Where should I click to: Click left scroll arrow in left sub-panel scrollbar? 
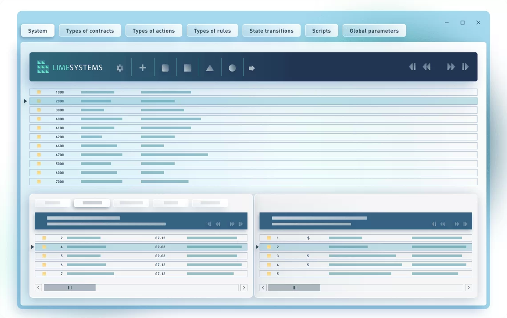point(38,288)
